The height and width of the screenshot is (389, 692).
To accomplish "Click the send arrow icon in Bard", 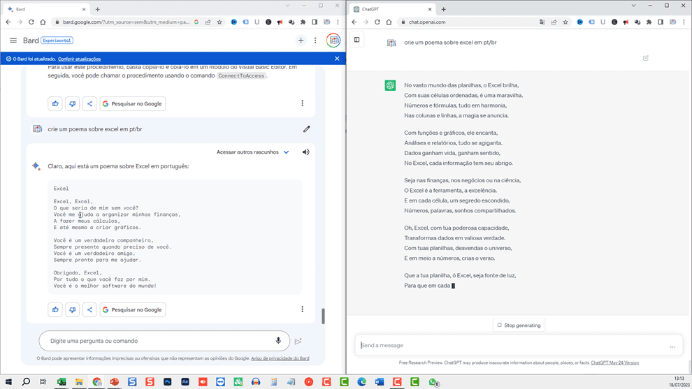I will tap(298, 342).
